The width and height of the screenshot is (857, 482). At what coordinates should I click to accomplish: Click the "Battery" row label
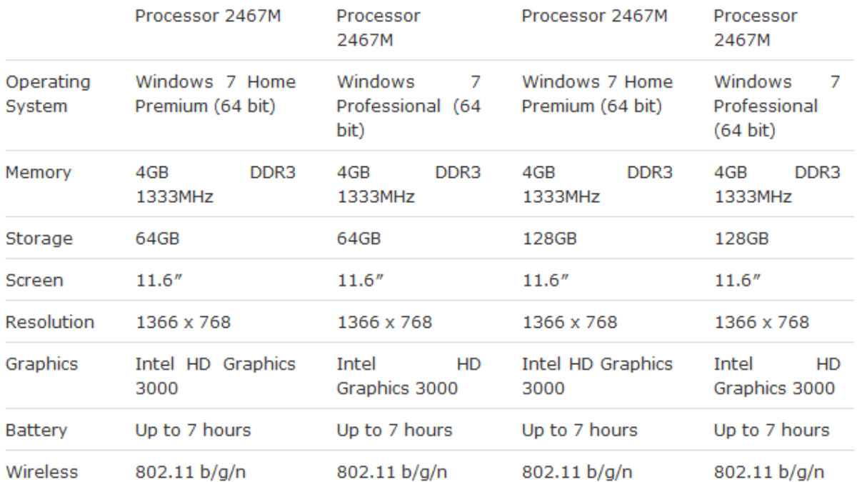point(36,430)
